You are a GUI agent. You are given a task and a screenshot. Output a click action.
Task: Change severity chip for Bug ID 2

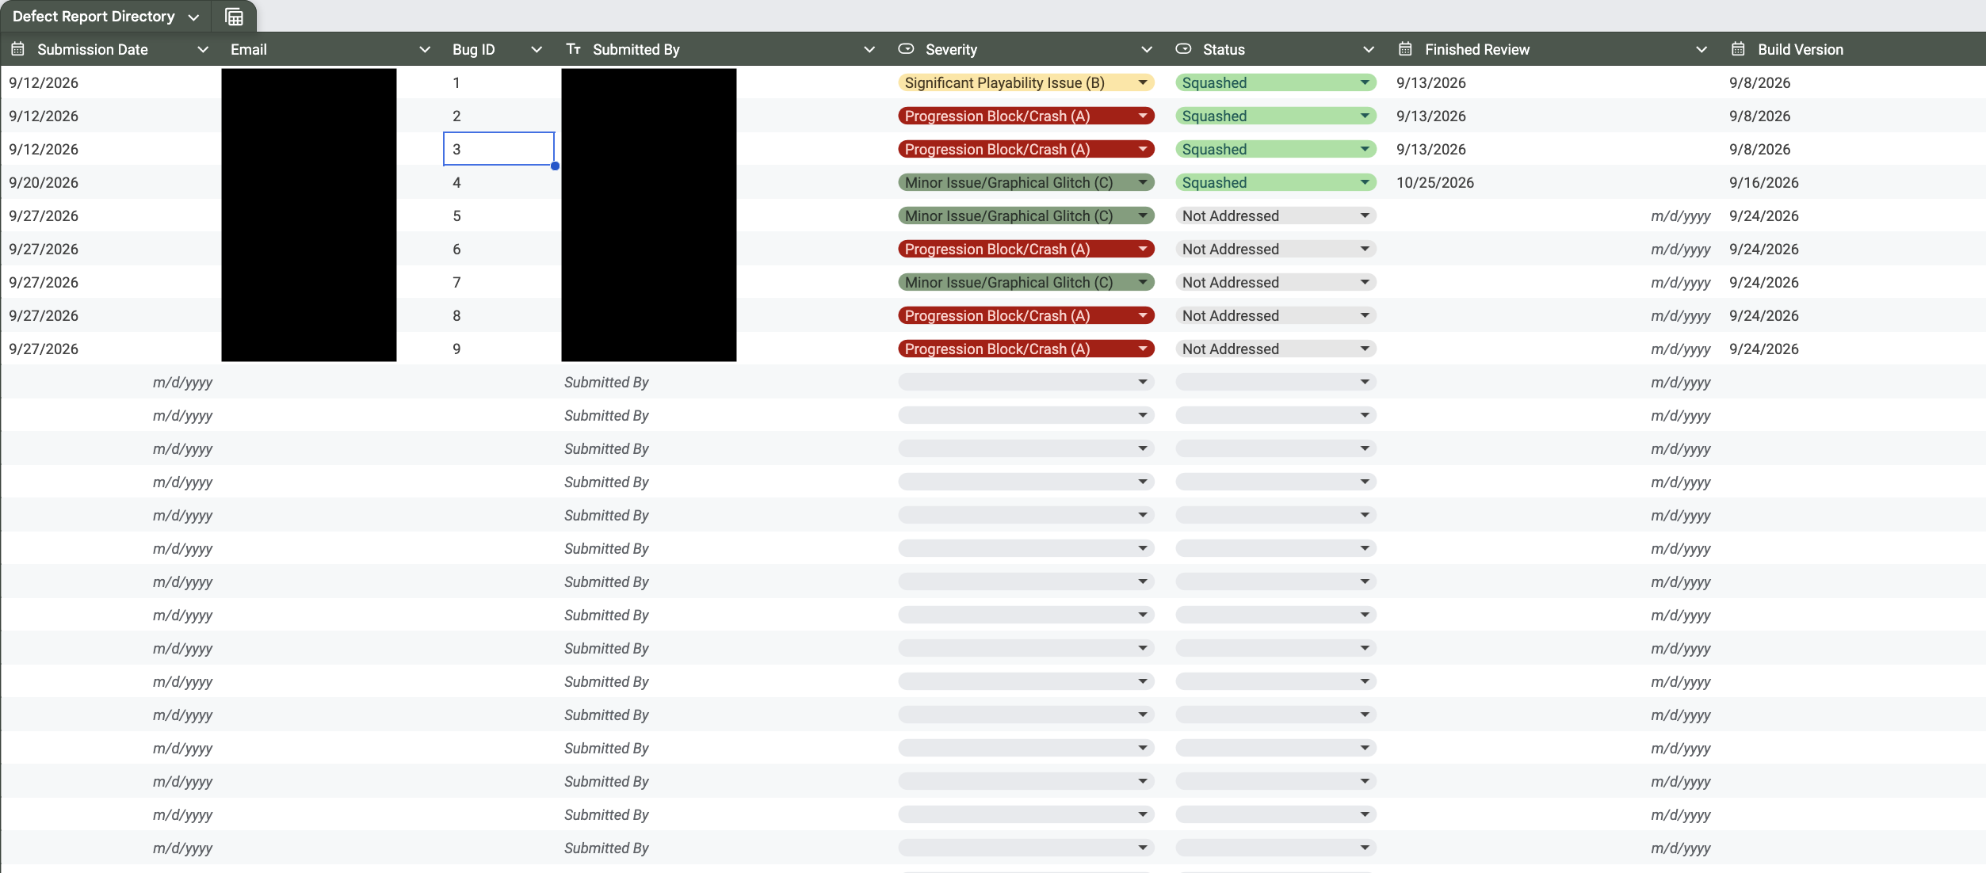[x=1025, y=116]
